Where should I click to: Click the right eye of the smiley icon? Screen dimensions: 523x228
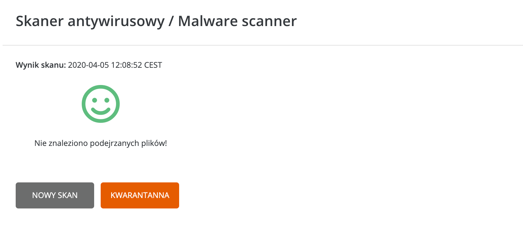coord(107,100)
